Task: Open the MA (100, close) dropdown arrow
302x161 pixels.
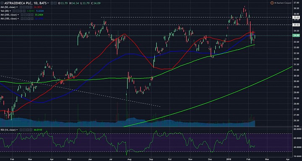Action: 18,19
